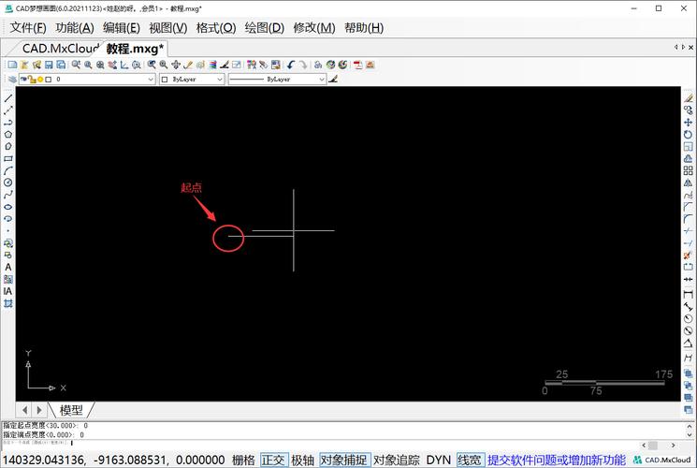This screenshot has height=468, width=697.
Task: Open the 绘图(D) menu
Action: point(264,28)
